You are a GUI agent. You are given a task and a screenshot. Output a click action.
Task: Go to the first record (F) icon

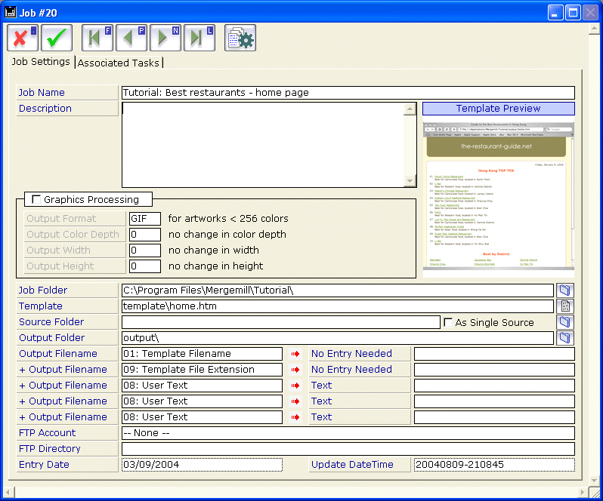click(x=97, y=38)
